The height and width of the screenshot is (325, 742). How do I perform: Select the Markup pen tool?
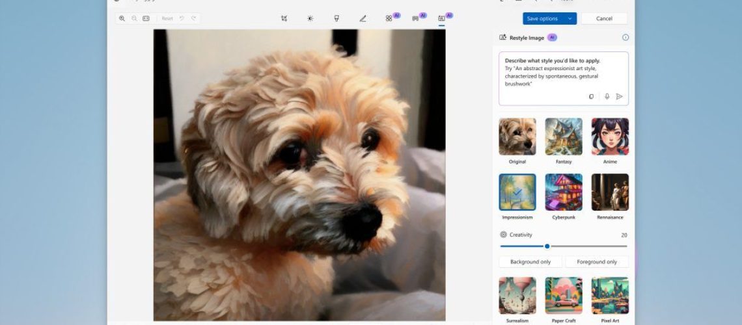pyautogui.click(x=363, y=18)
